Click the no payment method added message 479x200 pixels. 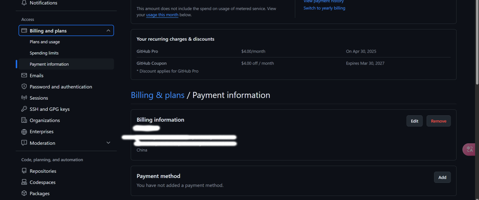pos(180,185)
